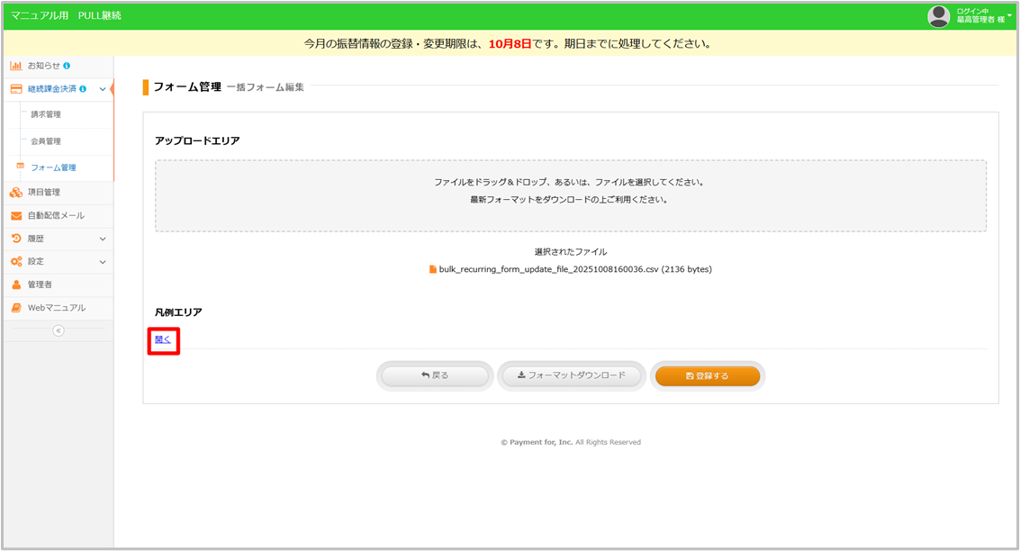Collapse the 継続課金決済 menu chevron
The width and height of the screenshot is (1020, 551).
tap(102, 89)
